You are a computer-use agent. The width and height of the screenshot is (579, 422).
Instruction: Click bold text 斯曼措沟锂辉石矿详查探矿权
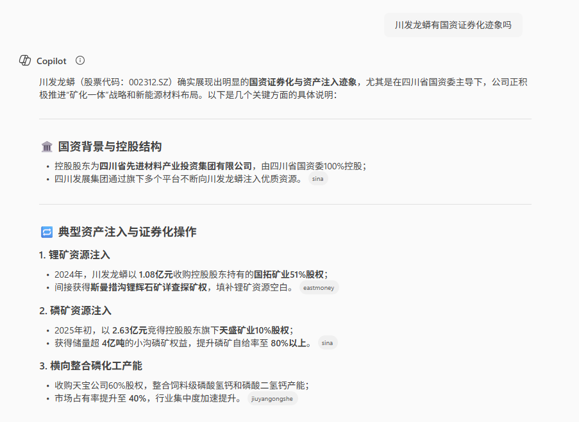(x=149, y=287)
